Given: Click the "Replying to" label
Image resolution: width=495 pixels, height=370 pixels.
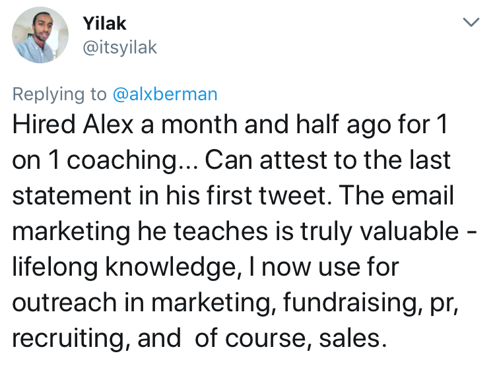Looking at the screenshot, I should (59, 94).
